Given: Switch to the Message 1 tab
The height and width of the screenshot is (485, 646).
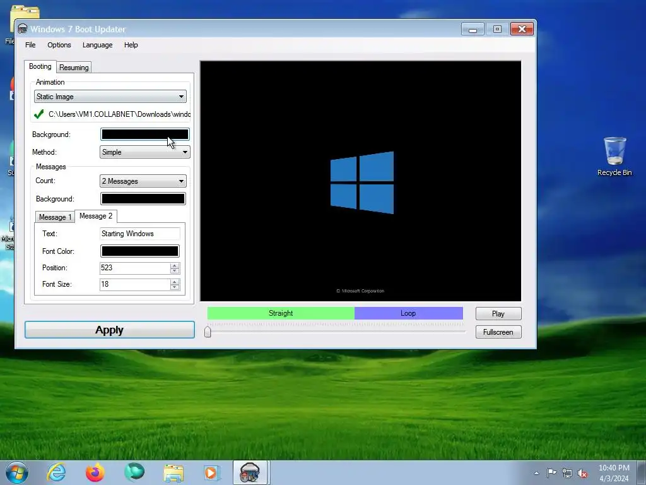Looking at the screenshot, I should (x=55, y=217).
